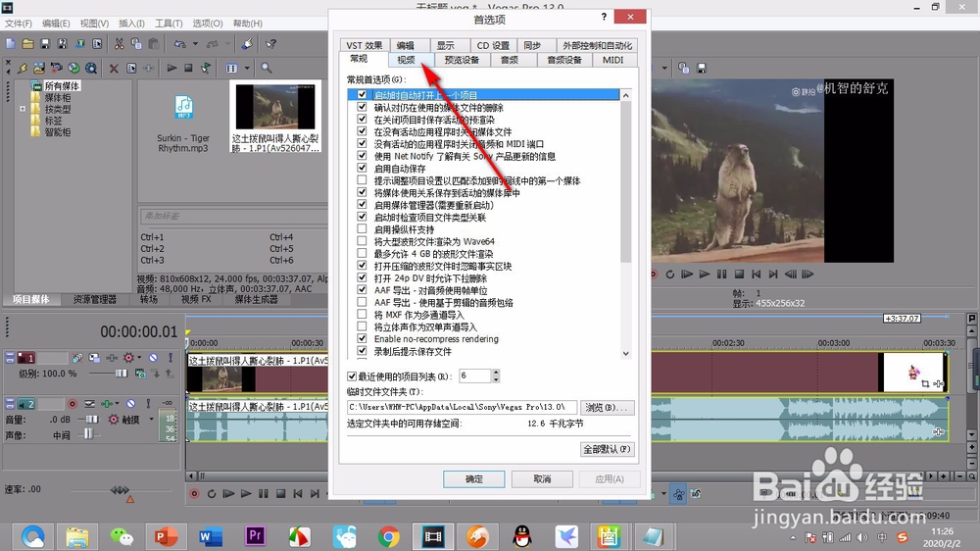
Task: Adjust the audio track 音量 volume slider
Action: tap(90, 419)
